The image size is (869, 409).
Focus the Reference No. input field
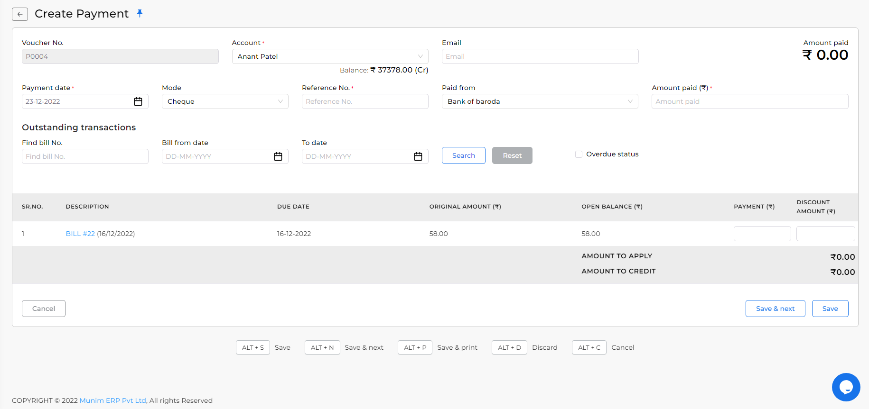click(x=365, y=101)
